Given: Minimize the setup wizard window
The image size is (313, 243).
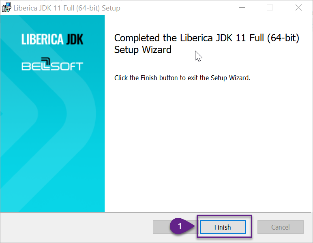Looking at the screenshot, I should [x=242, y=8].
